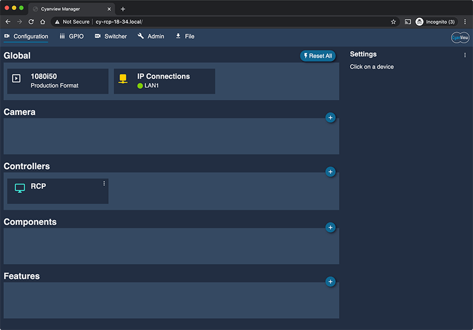Add a new component with plus button
This screenshot has width=473, height=330.
tap(331, 228)
